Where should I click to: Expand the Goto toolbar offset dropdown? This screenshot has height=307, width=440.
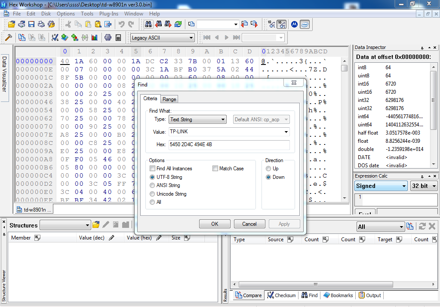pyautogui.click(x=236, y=25)
